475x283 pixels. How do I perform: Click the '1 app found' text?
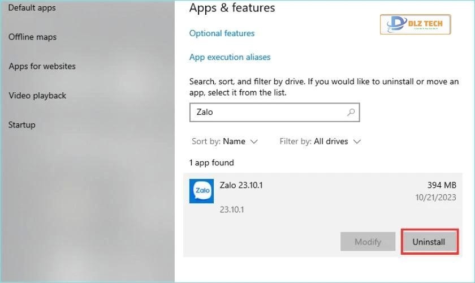(211, 163)
